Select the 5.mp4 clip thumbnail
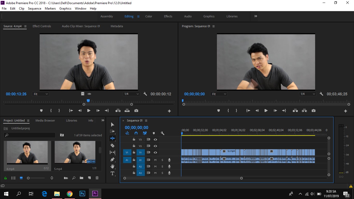Viewport: 354px width, 199px height. click(75, 152)
